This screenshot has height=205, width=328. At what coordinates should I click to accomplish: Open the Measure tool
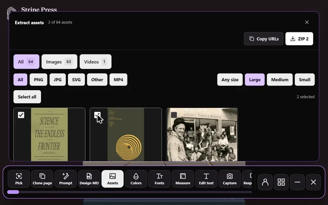183,179
